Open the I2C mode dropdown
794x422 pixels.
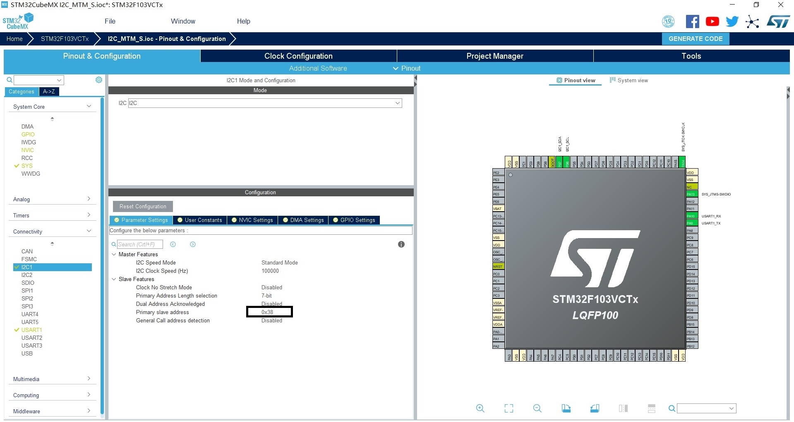tap(397, 103)
